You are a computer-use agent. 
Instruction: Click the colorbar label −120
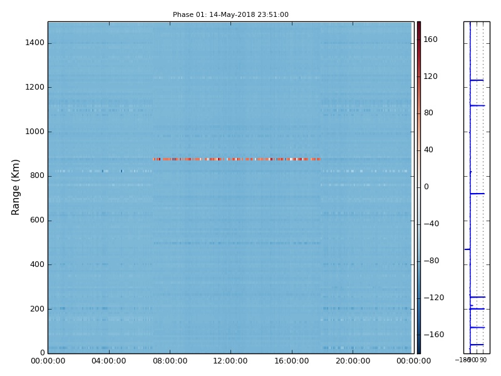tap(434, 298)
